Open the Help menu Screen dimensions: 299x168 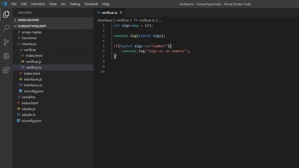pyautogui.click(x=106, y=4)
